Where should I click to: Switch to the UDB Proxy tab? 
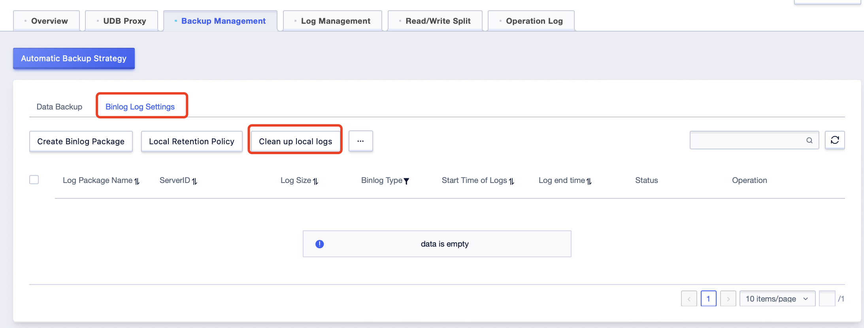pos(121,21)
